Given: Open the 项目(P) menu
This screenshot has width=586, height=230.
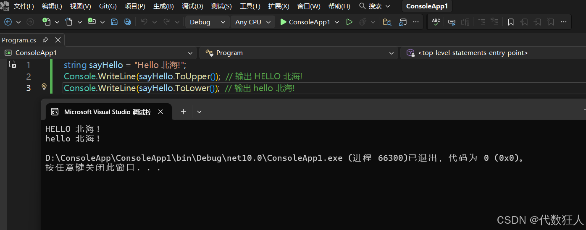Looking at the screenshot, I should click(135, 6).
